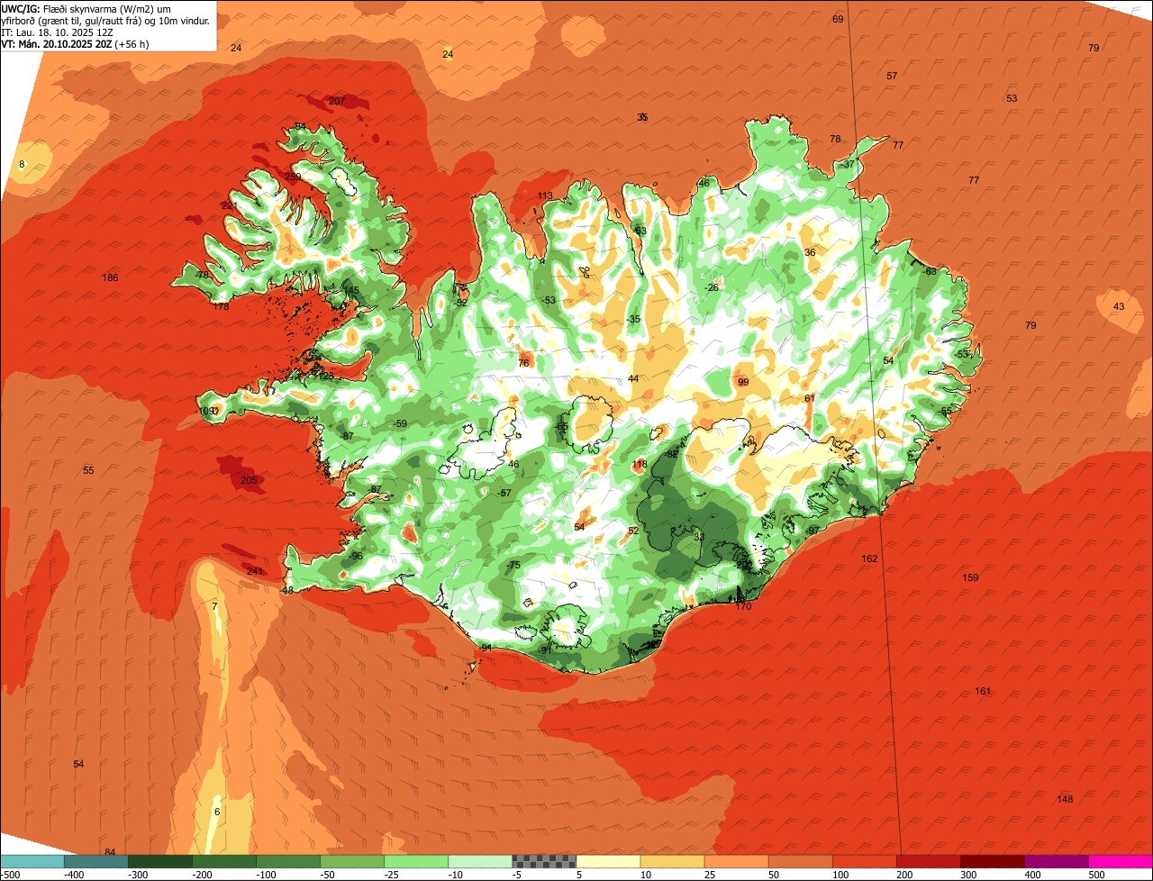Screen dimensions: 1153x881
Task: Click the '-75' value in southern Iceland
Action: click(x=513, y=565)
